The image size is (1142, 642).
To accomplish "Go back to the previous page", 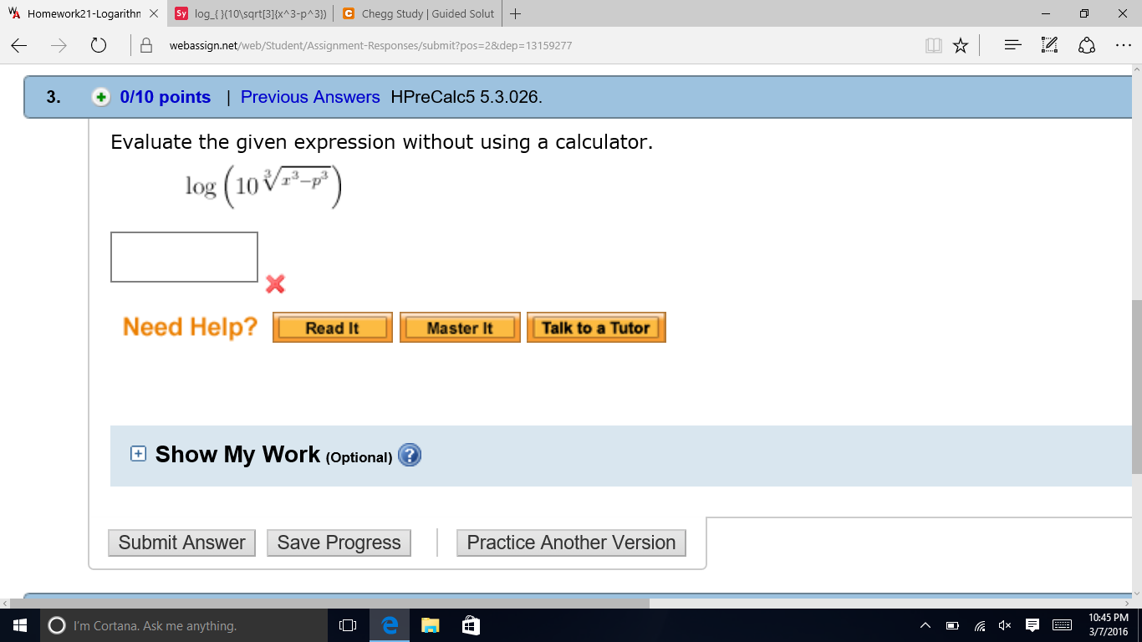I will pos(20,46).
